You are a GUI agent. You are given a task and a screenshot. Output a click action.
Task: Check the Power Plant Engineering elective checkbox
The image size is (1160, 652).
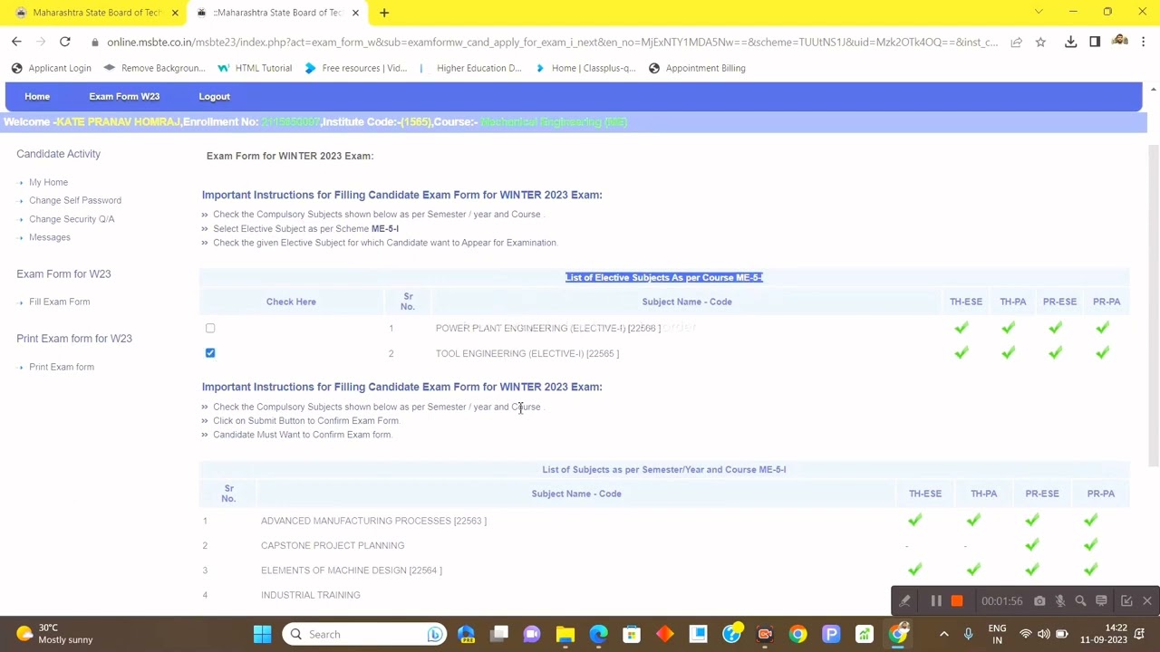pyautogui.click(x=210, y=328)
